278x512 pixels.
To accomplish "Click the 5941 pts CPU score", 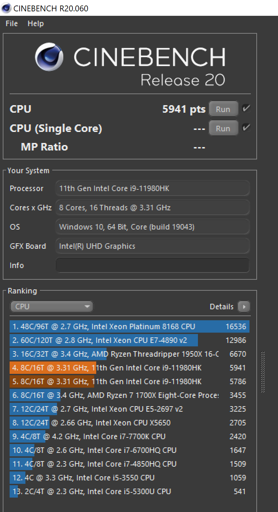I will [184, 109].
